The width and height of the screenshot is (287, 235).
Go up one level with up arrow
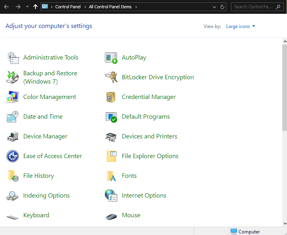35,7
